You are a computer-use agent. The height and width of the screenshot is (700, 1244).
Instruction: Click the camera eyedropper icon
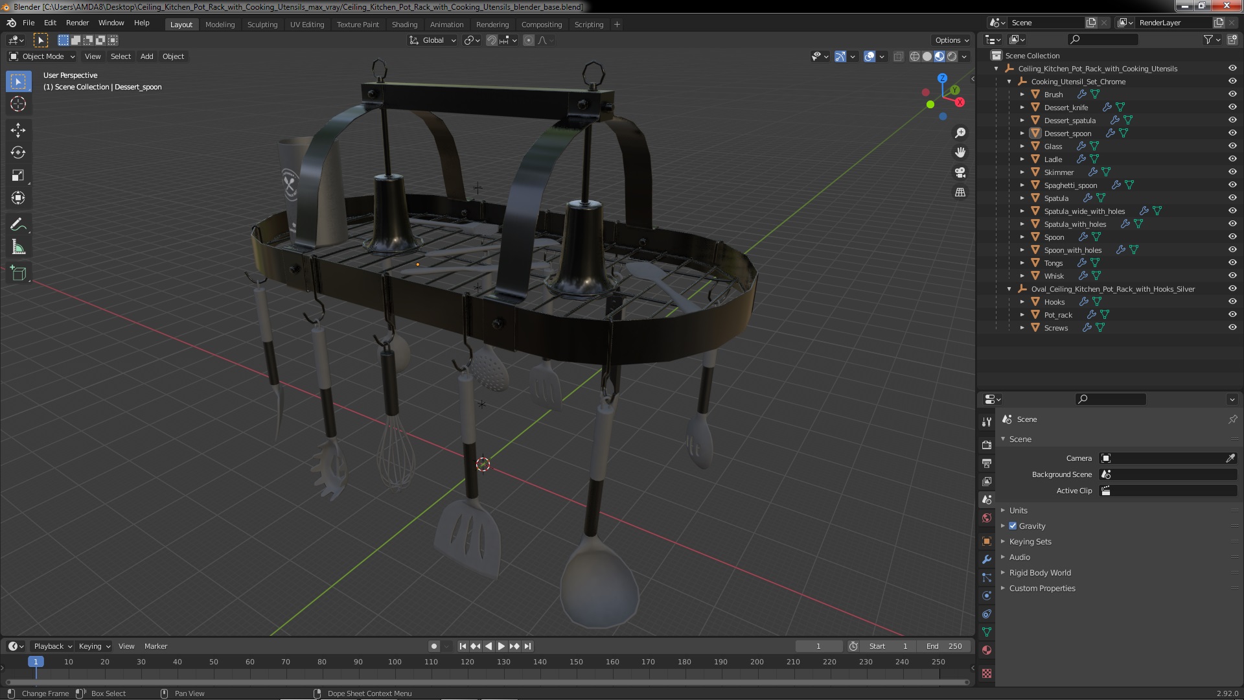(x=1230, y=458)
